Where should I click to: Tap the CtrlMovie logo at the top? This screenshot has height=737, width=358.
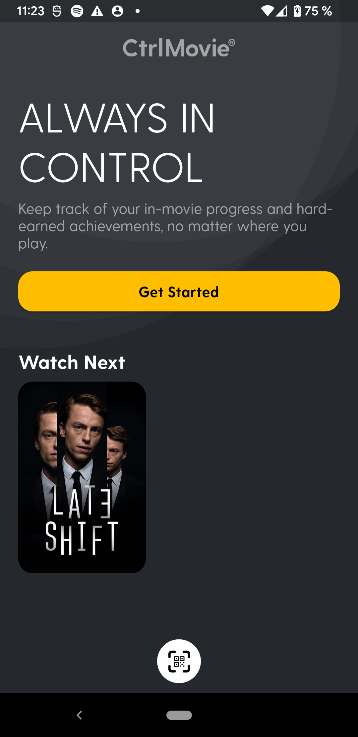click(179, 48)
